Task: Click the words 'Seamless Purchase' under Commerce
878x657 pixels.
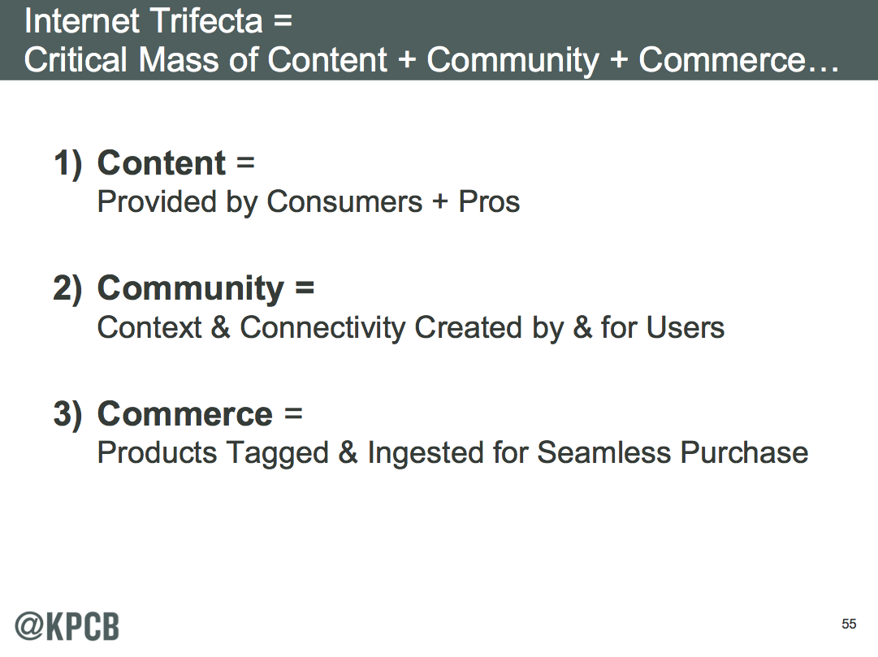Action: click(x=673, y=452)
